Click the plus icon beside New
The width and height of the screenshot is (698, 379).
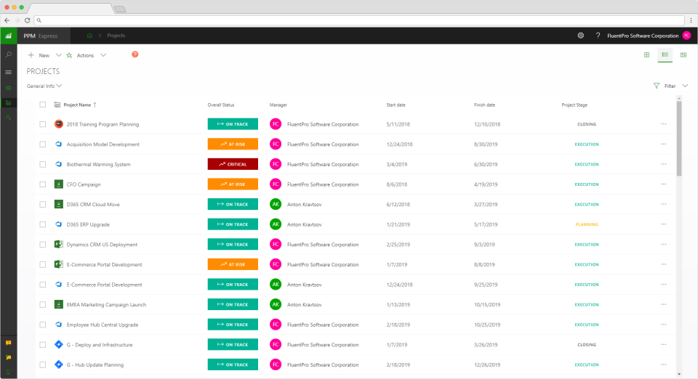[31, 55]
